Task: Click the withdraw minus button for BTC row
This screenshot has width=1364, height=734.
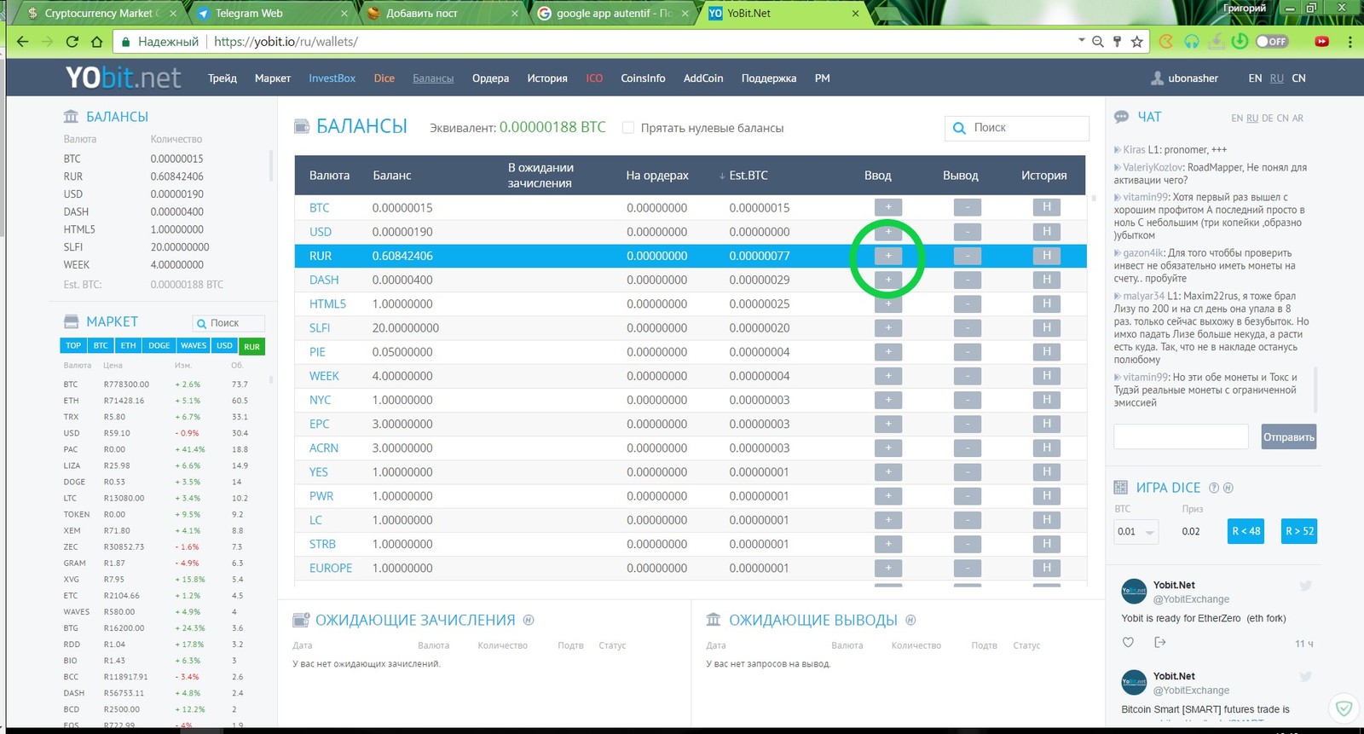Action: (x=967, y=207)
